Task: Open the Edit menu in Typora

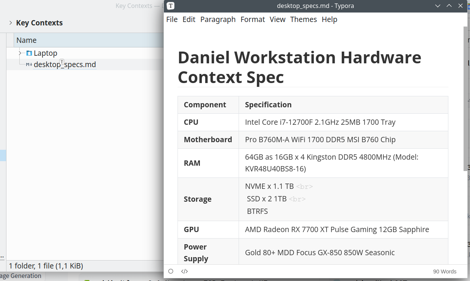Action: 189,19
